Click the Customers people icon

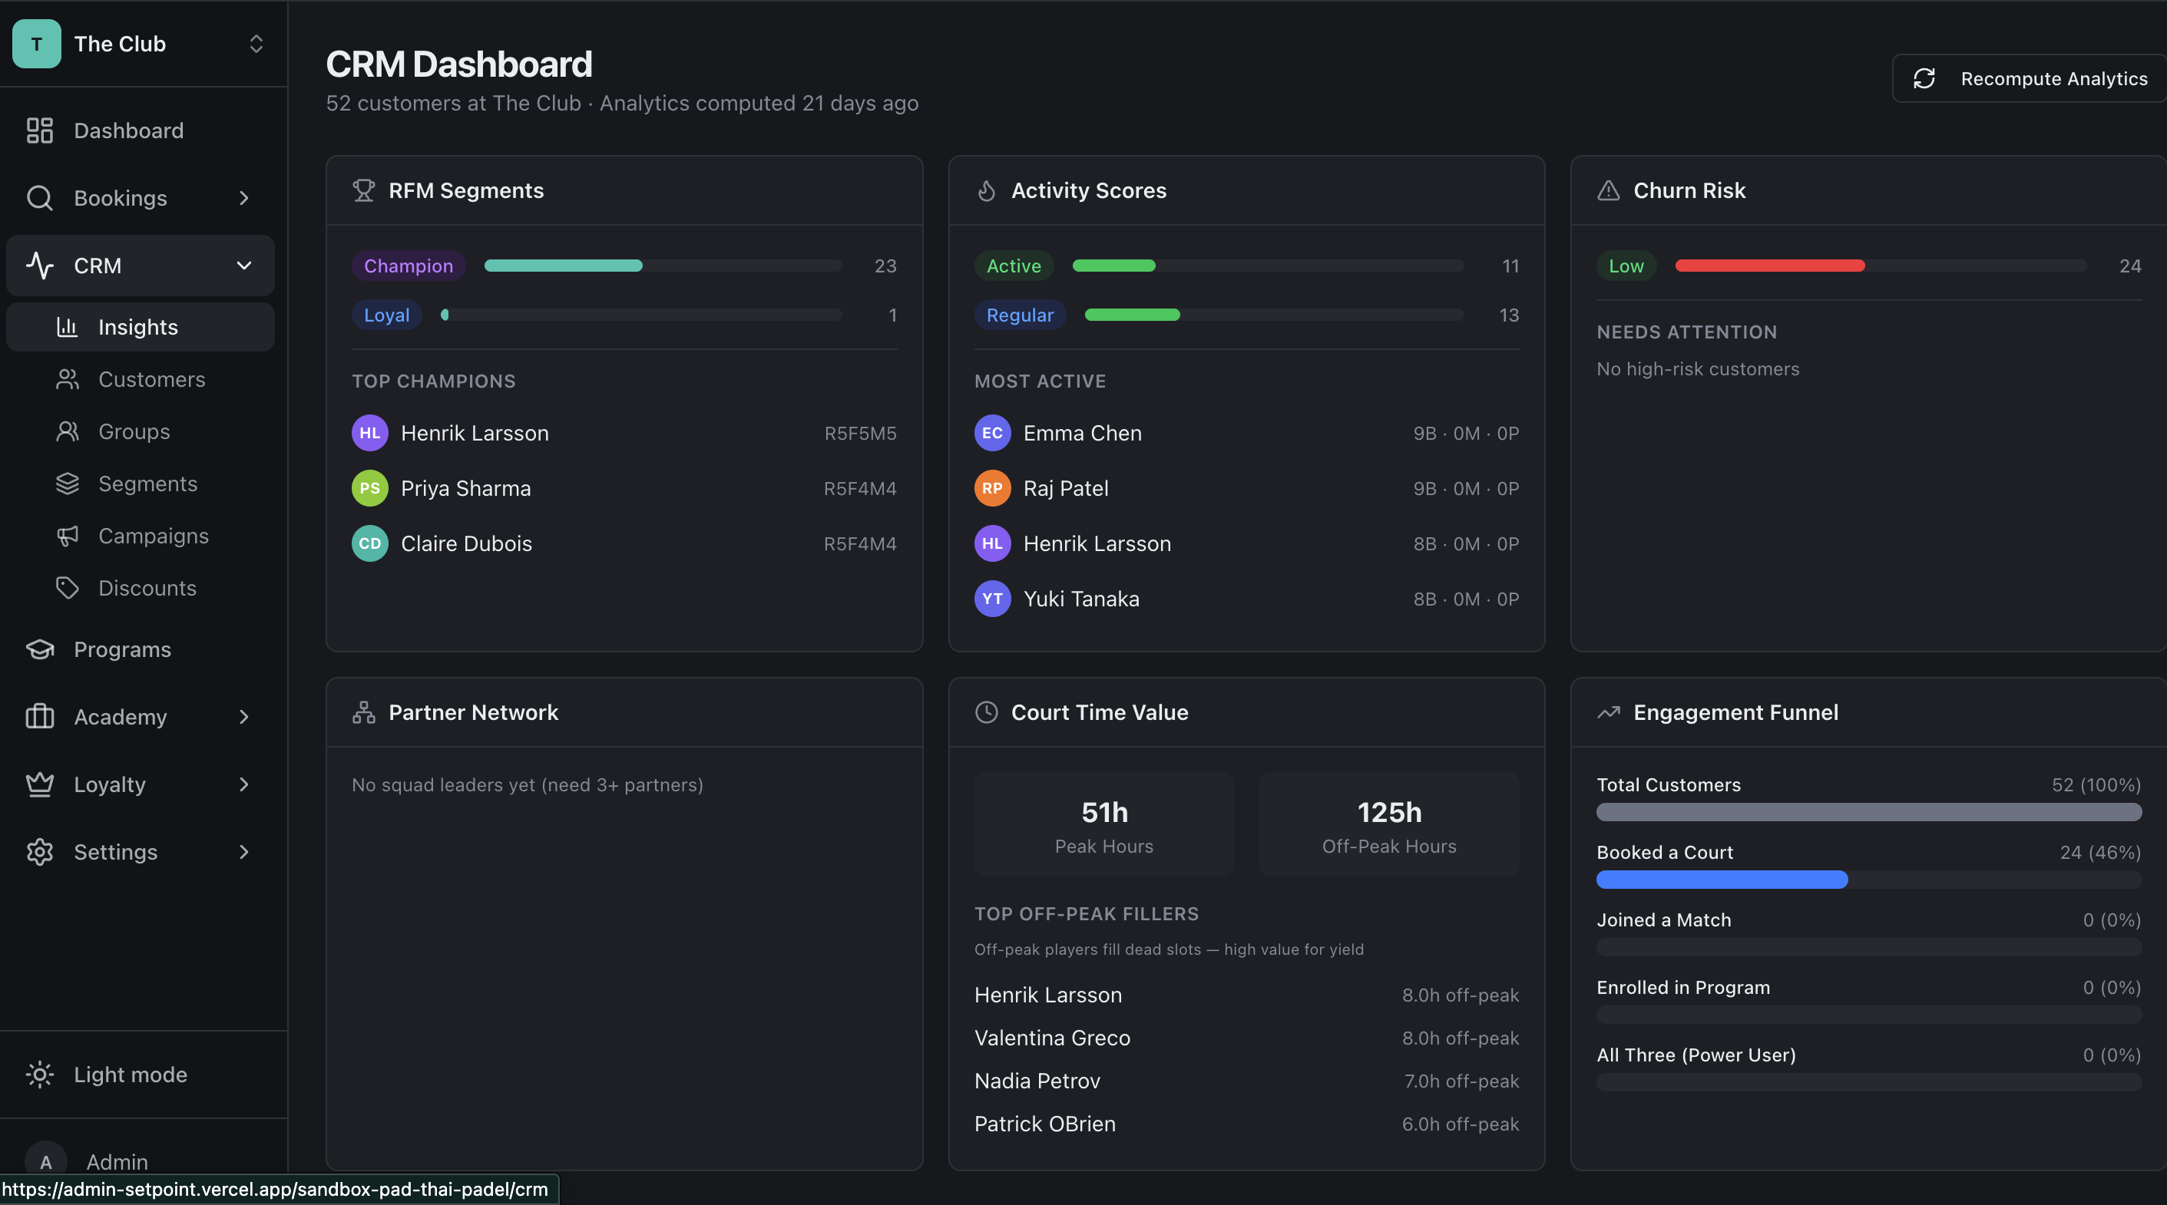68,379
